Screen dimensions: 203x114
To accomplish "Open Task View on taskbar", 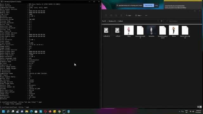I will [x=13, y=111].
